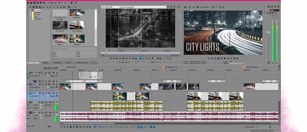Solo the Subtitle video track
Viewport: 307px width, 132px height.
(57, 73)
